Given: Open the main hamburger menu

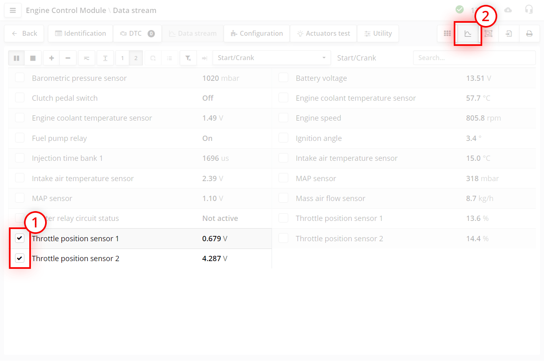Looking at the screenshot, I should pos(13,10).
